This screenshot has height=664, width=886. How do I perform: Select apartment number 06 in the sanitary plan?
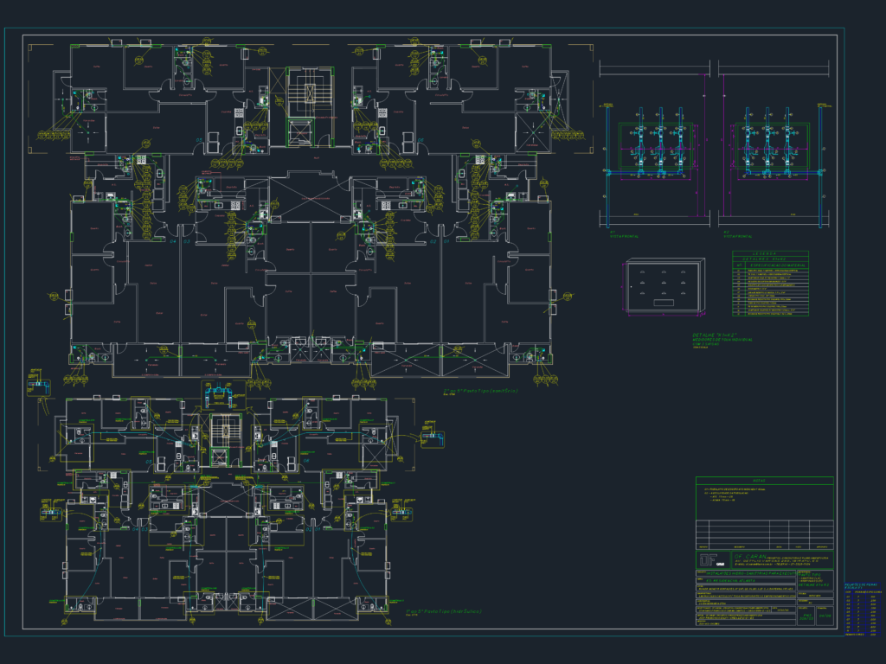point(421,140)
